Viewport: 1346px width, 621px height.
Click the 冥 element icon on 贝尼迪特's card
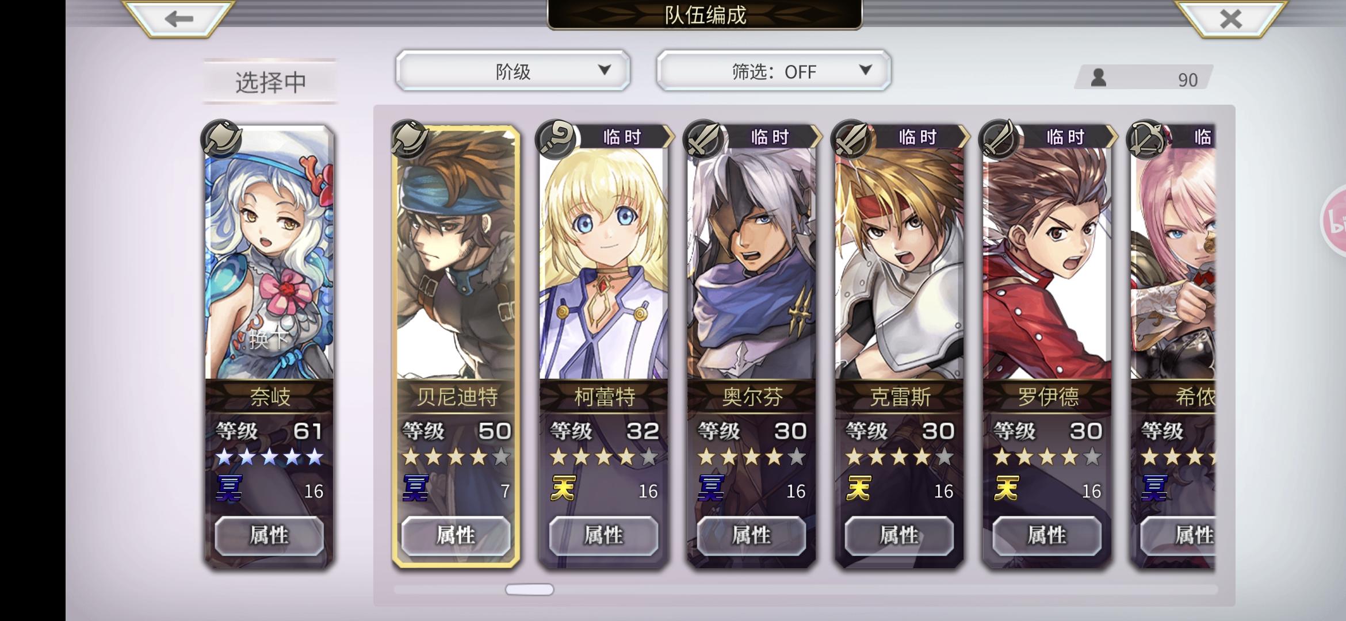(x=415, y=489)
